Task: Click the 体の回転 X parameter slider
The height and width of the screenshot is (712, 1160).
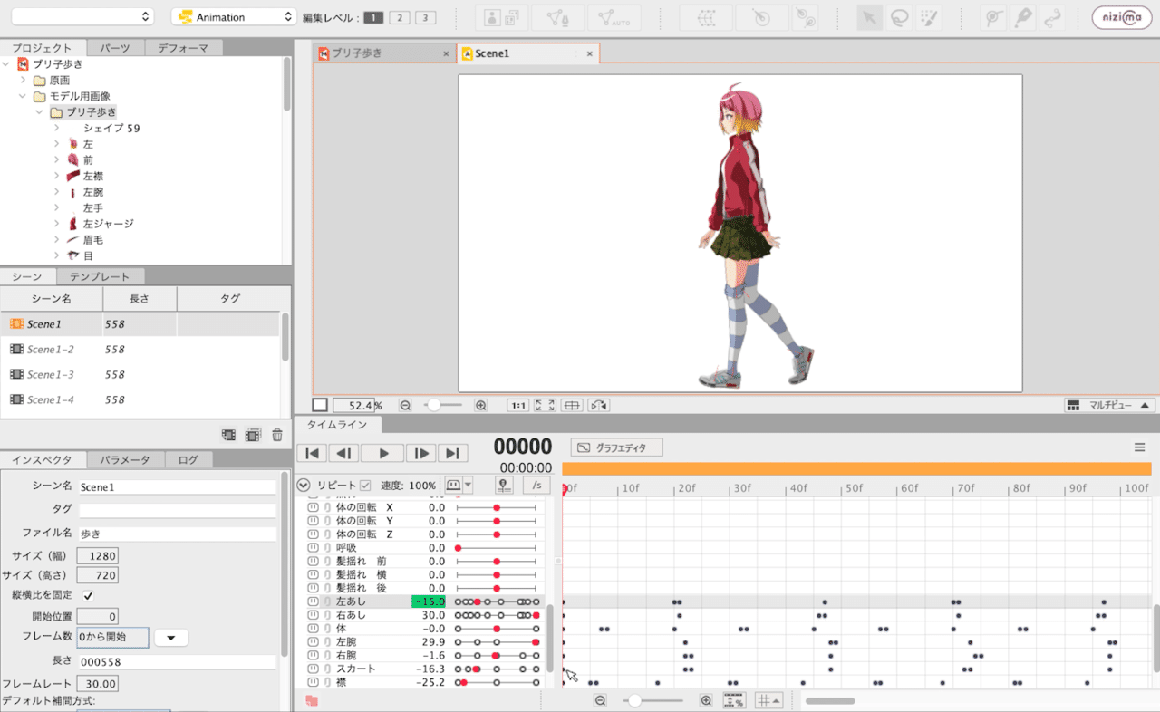Action: click(497, 507)
